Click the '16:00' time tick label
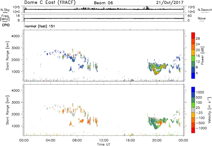The height and width of the screenshot is (146, 212). (x=130, y=140)
